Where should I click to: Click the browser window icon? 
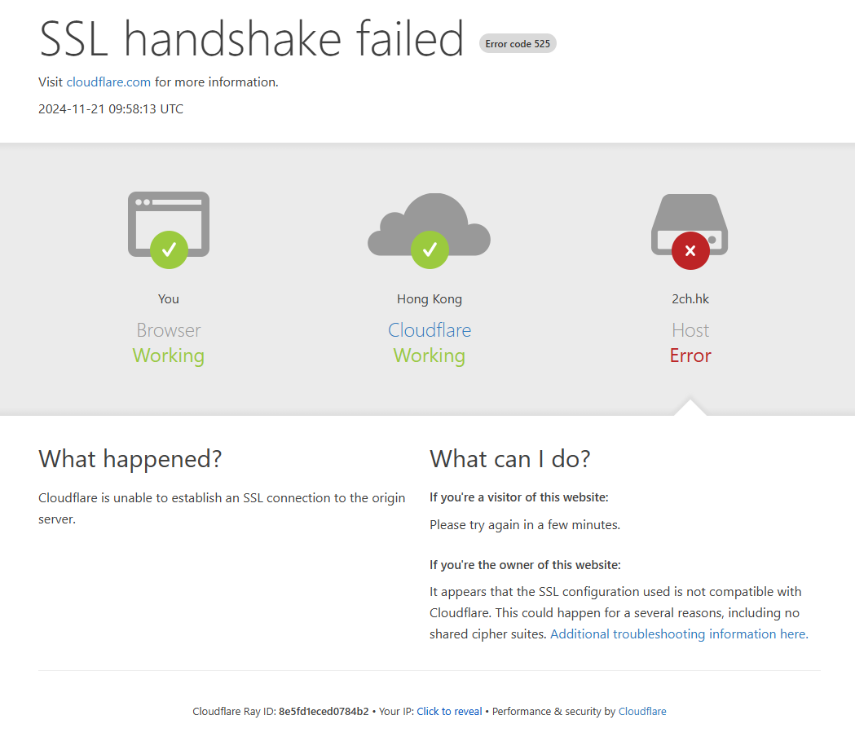coord(169,223)
